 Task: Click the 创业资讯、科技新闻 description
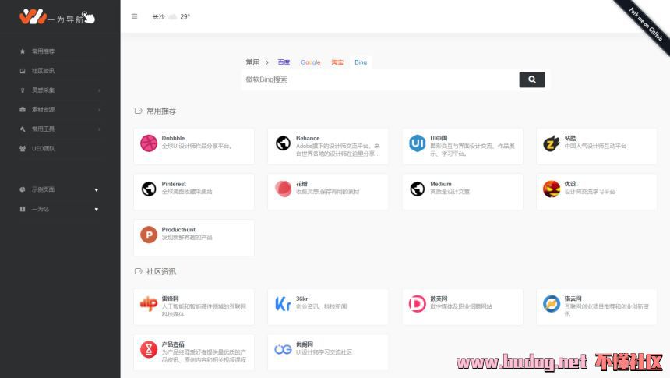321,306
